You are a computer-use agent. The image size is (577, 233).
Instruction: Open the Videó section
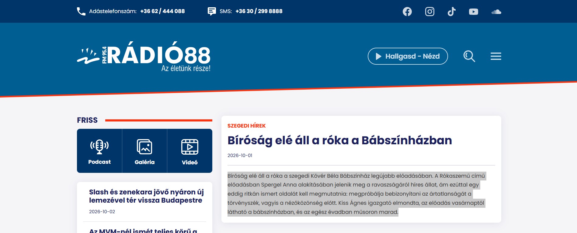[x=190, y=151]
